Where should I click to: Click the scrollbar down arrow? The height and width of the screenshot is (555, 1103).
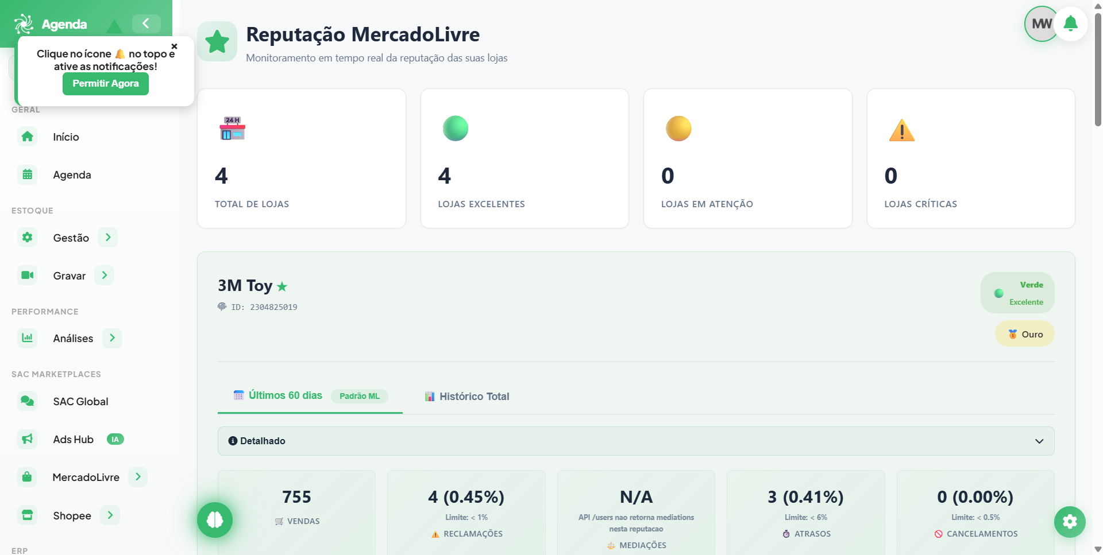pos(1098,549)
